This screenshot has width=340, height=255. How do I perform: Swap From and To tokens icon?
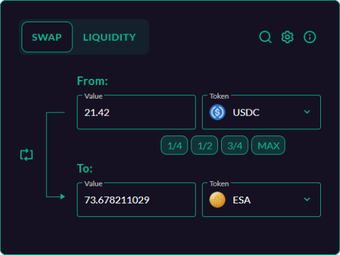27,155
